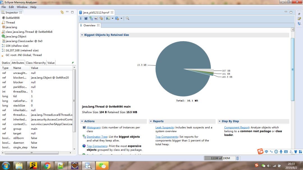Click the Open Query Browser database icon

pos(117,18)
